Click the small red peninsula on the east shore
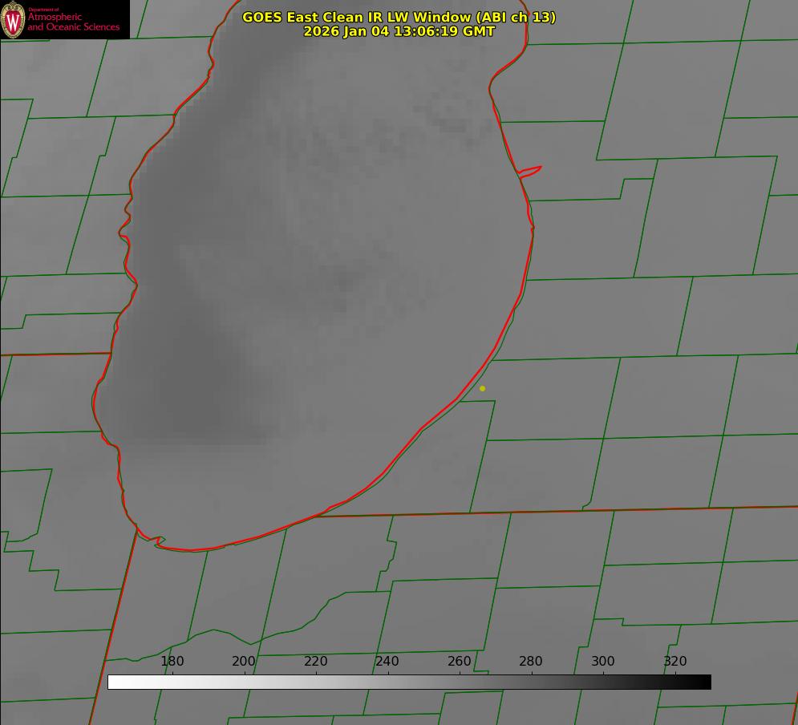Image resolution: width=798 pixels, height=725 pixels. pyautogui.click(x=531, y=170)
